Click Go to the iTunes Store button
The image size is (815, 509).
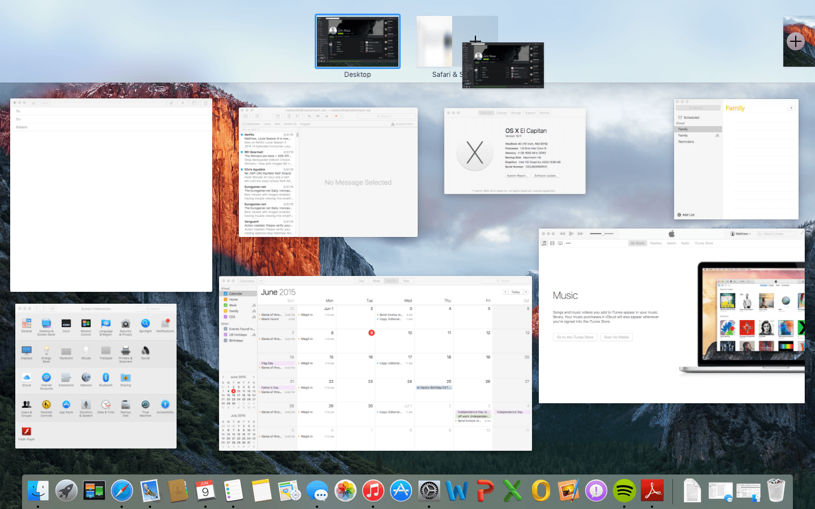pyautogui.click(x=575, y=337)
